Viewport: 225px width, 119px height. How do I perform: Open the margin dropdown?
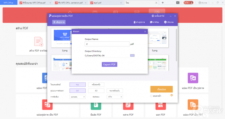pyautogui.click(x=115, y=97)
